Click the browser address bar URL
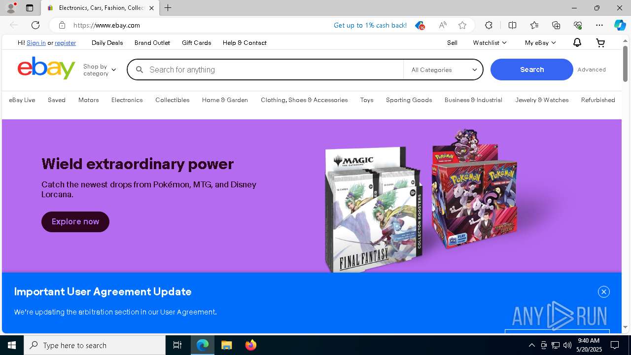 click(107, 25)
